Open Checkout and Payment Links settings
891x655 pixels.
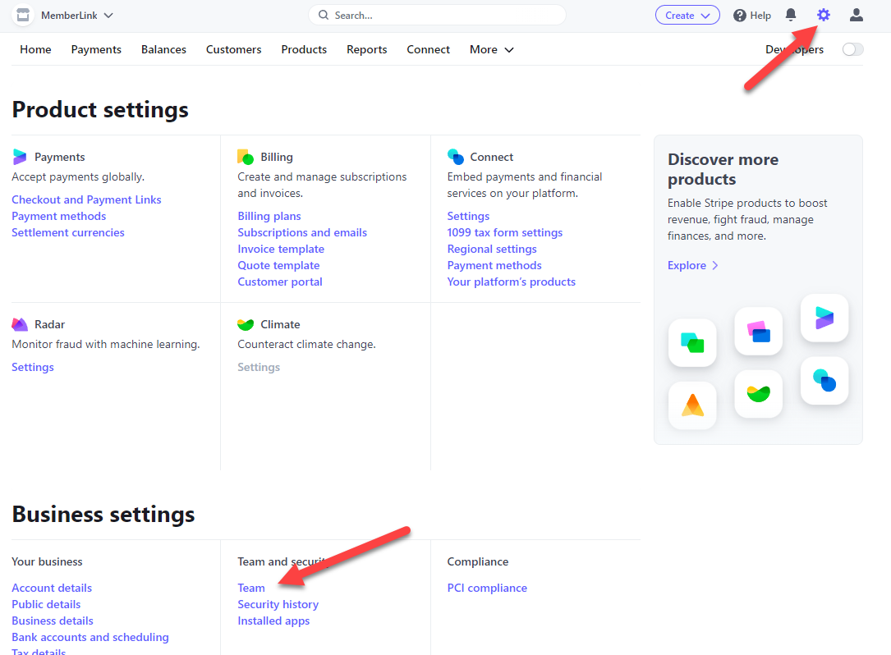tap(86, 199)
